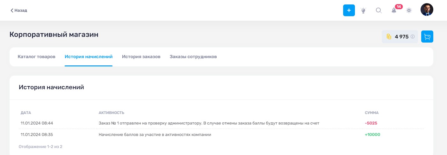
Task: Click the blue plus add button
Action: coord(349,10)
